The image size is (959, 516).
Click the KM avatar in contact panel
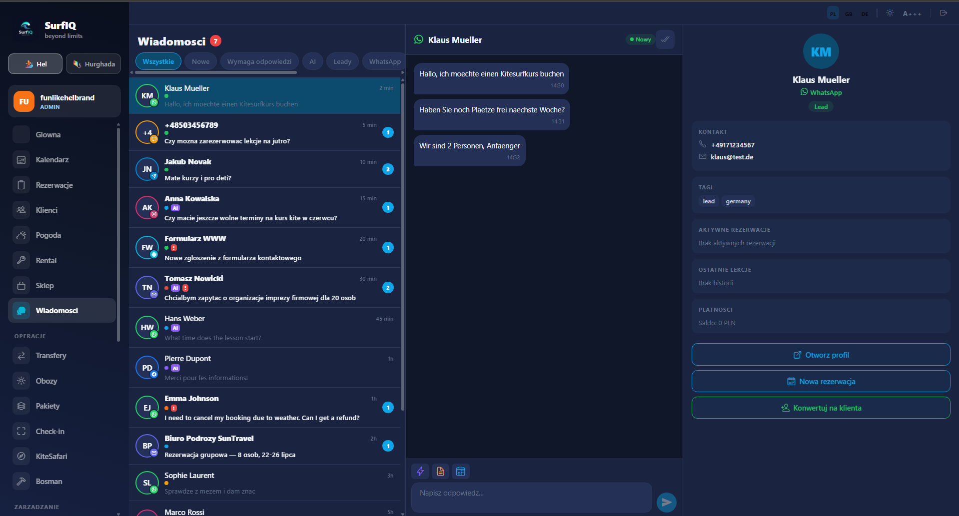click(x=821, y=51)
